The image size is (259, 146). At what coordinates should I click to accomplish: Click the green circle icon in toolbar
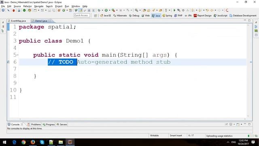(x=24, y=10)
